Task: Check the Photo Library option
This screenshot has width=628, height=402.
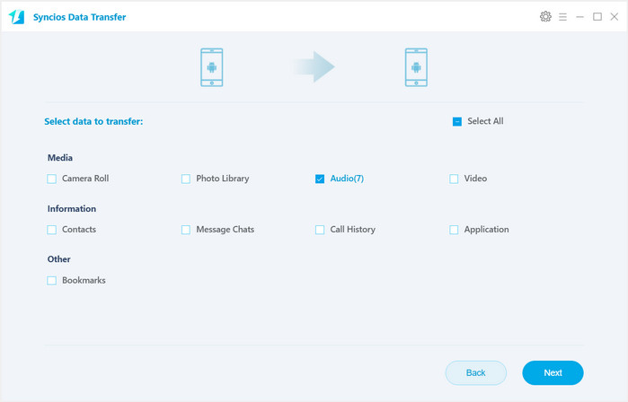Action: [x=186, y=179]
